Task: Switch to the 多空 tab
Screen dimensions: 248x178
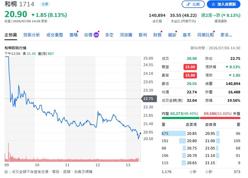Action: 109,35
